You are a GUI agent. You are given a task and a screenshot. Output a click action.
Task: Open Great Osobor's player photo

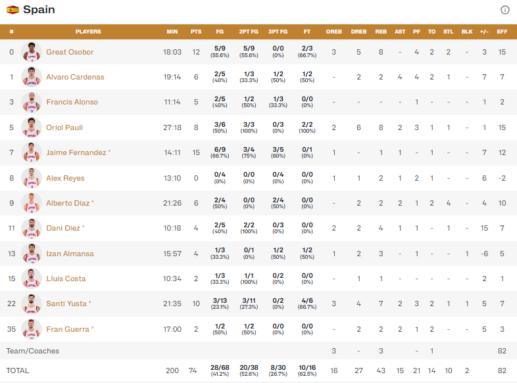pyautogui.click(x=32, y=52)
